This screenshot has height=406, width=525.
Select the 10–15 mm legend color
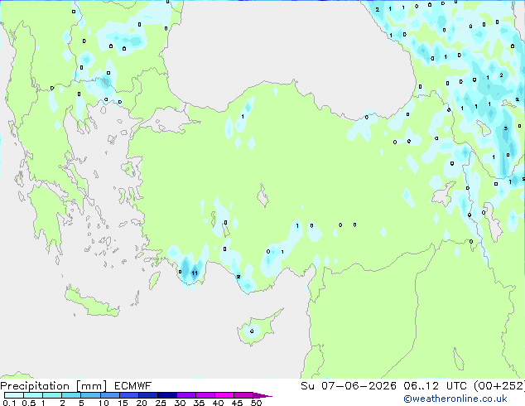point(109,395)
